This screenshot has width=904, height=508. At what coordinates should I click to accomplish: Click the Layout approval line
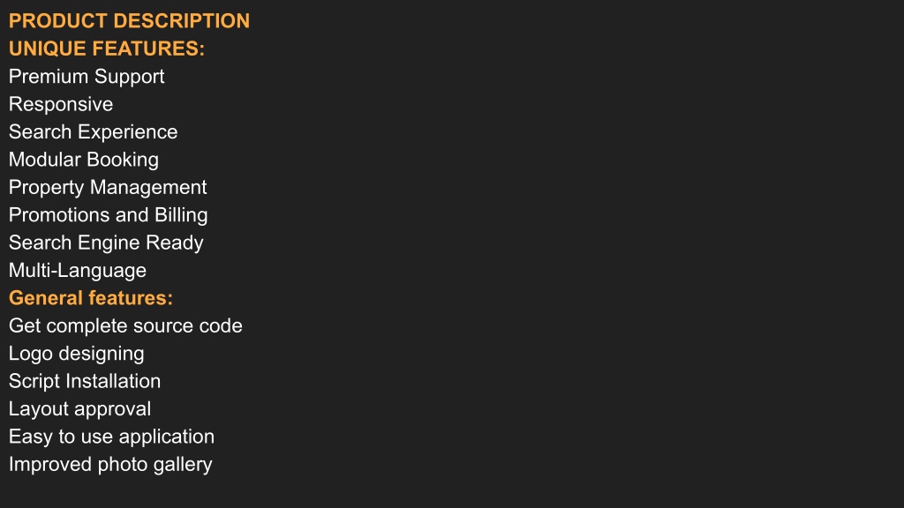(x=79, y=409)
